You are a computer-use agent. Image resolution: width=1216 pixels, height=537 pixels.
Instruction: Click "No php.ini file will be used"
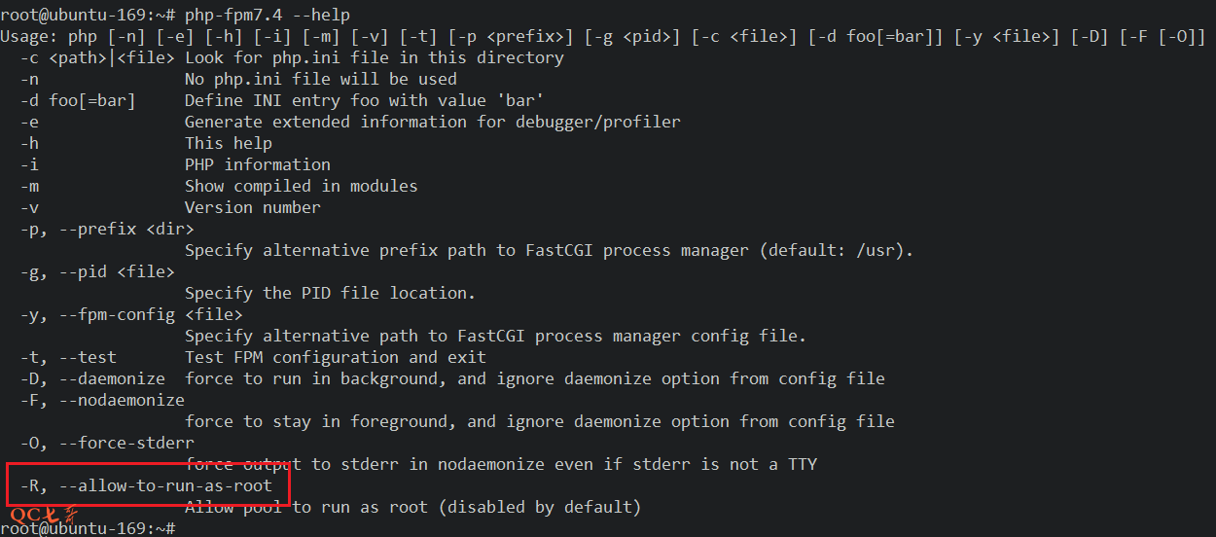click(320, 79)
